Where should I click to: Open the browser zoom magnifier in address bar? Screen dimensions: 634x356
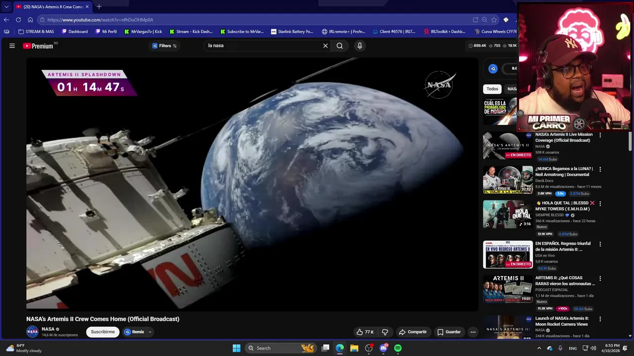click(484, 20)
